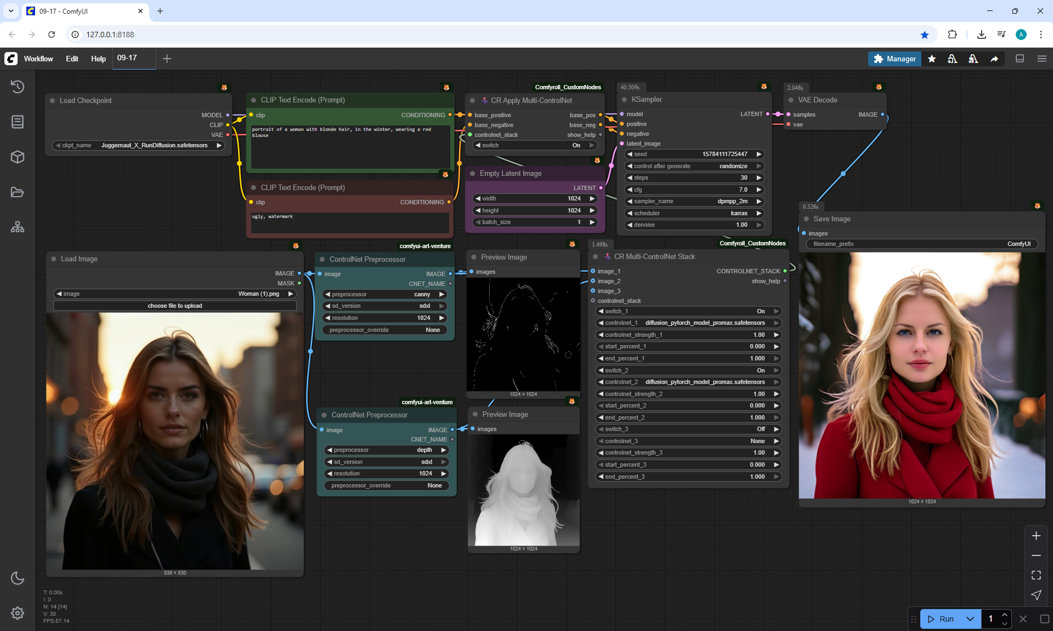Click the share arrow icon in top bar
This screenshot has height=631, width=1053.
pos(994,59)
